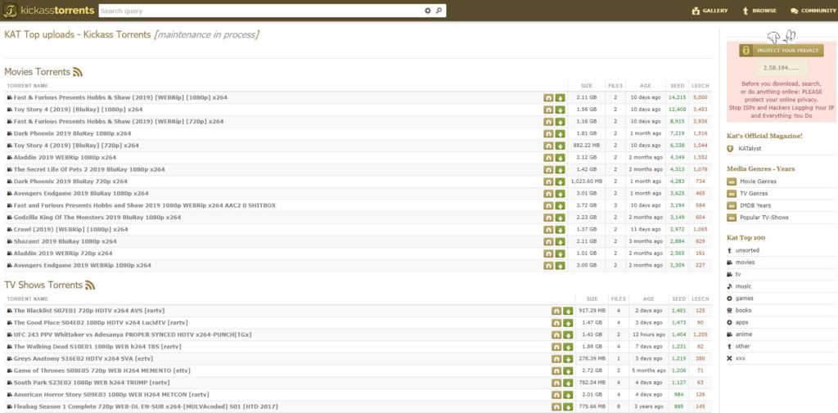
Task: Click the Protect Your Privacy button
Action: (x=781, y=50)
